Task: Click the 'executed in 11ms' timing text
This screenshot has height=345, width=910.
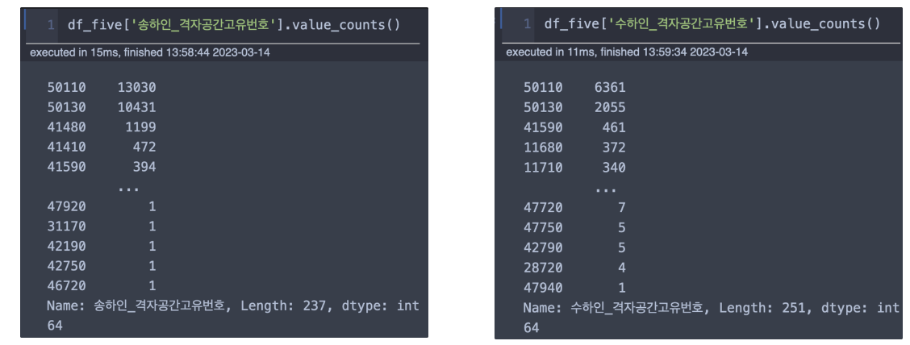Action: click(x=627, y=52)
